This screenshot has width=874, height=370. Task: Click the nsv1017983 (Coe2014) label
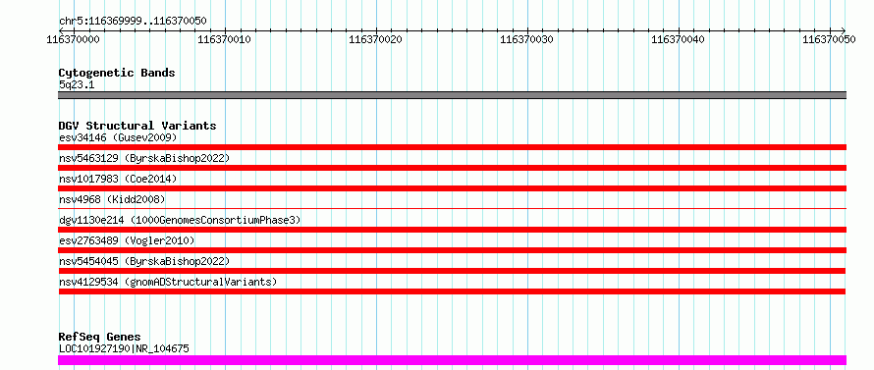(x=118, y=179)
